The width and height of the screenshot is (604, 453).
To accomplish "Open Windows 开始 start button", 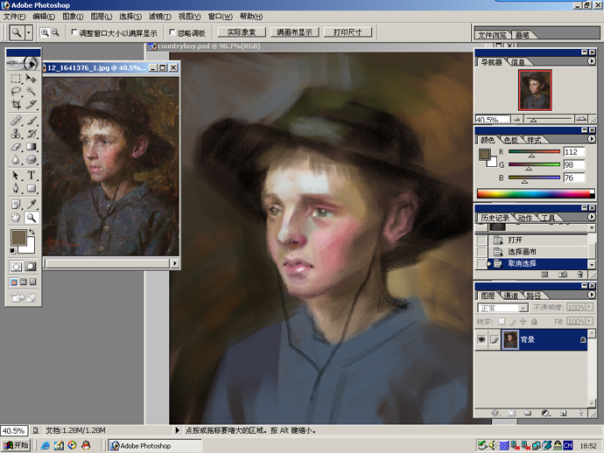I will 16,445.
